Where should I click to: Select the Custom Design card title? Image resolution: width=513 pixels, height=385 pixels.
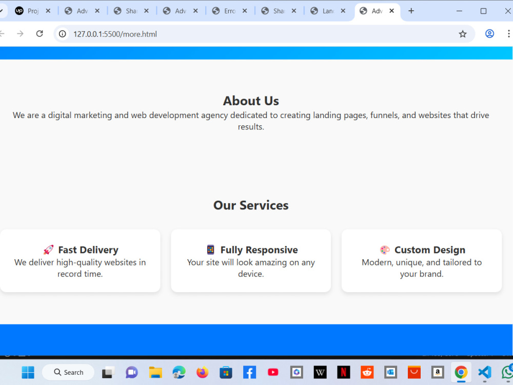pos(430,250)
